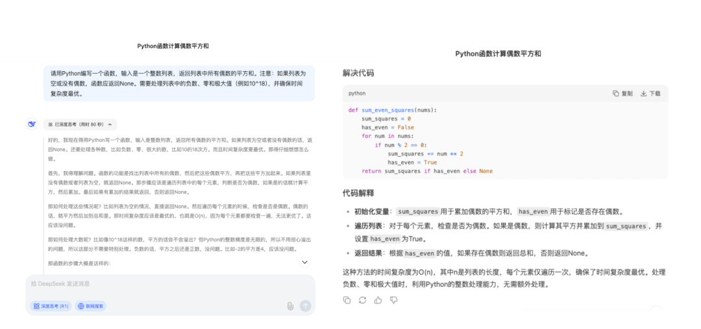Click the python language label on code block
Screen dimensions: 701x329
357,93
